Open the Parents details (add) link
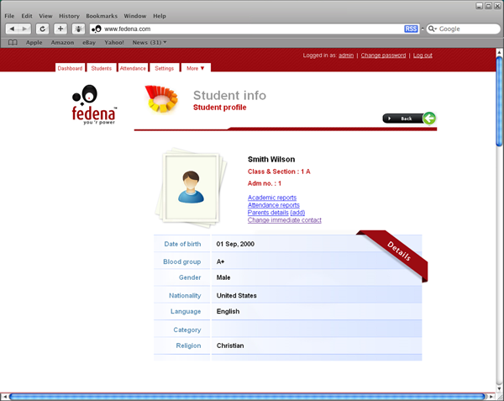 click(x=276, y=212)
